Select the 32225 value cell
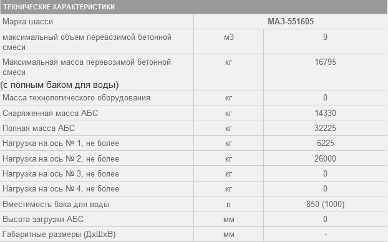The height and width of the screenshot is (242, 388). pos(325,128)
